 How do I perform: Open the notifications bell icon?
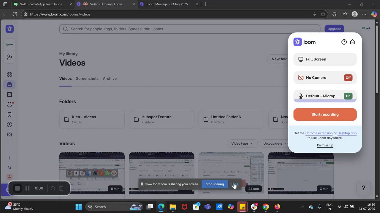point(9,104)
